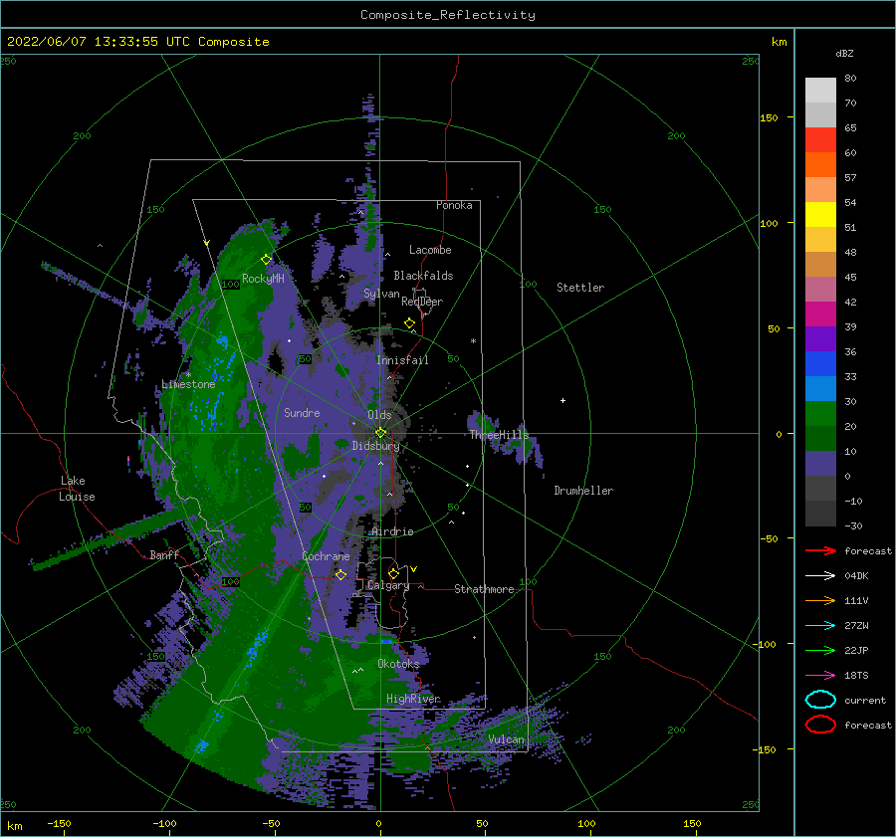
Task: Click the Didsbury label
Action: tap(375, 446)
